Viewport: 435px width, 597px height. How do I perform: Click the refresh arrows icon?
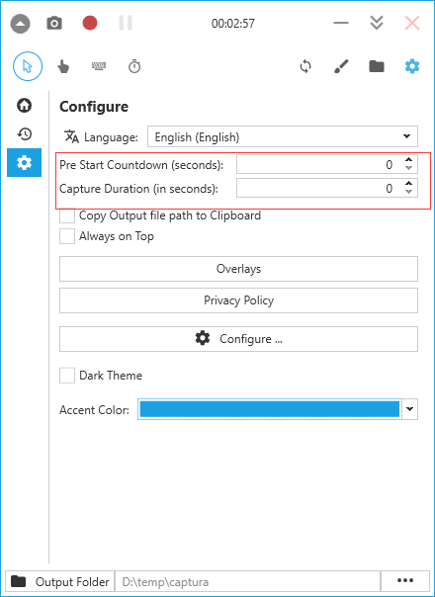(305, 66)
